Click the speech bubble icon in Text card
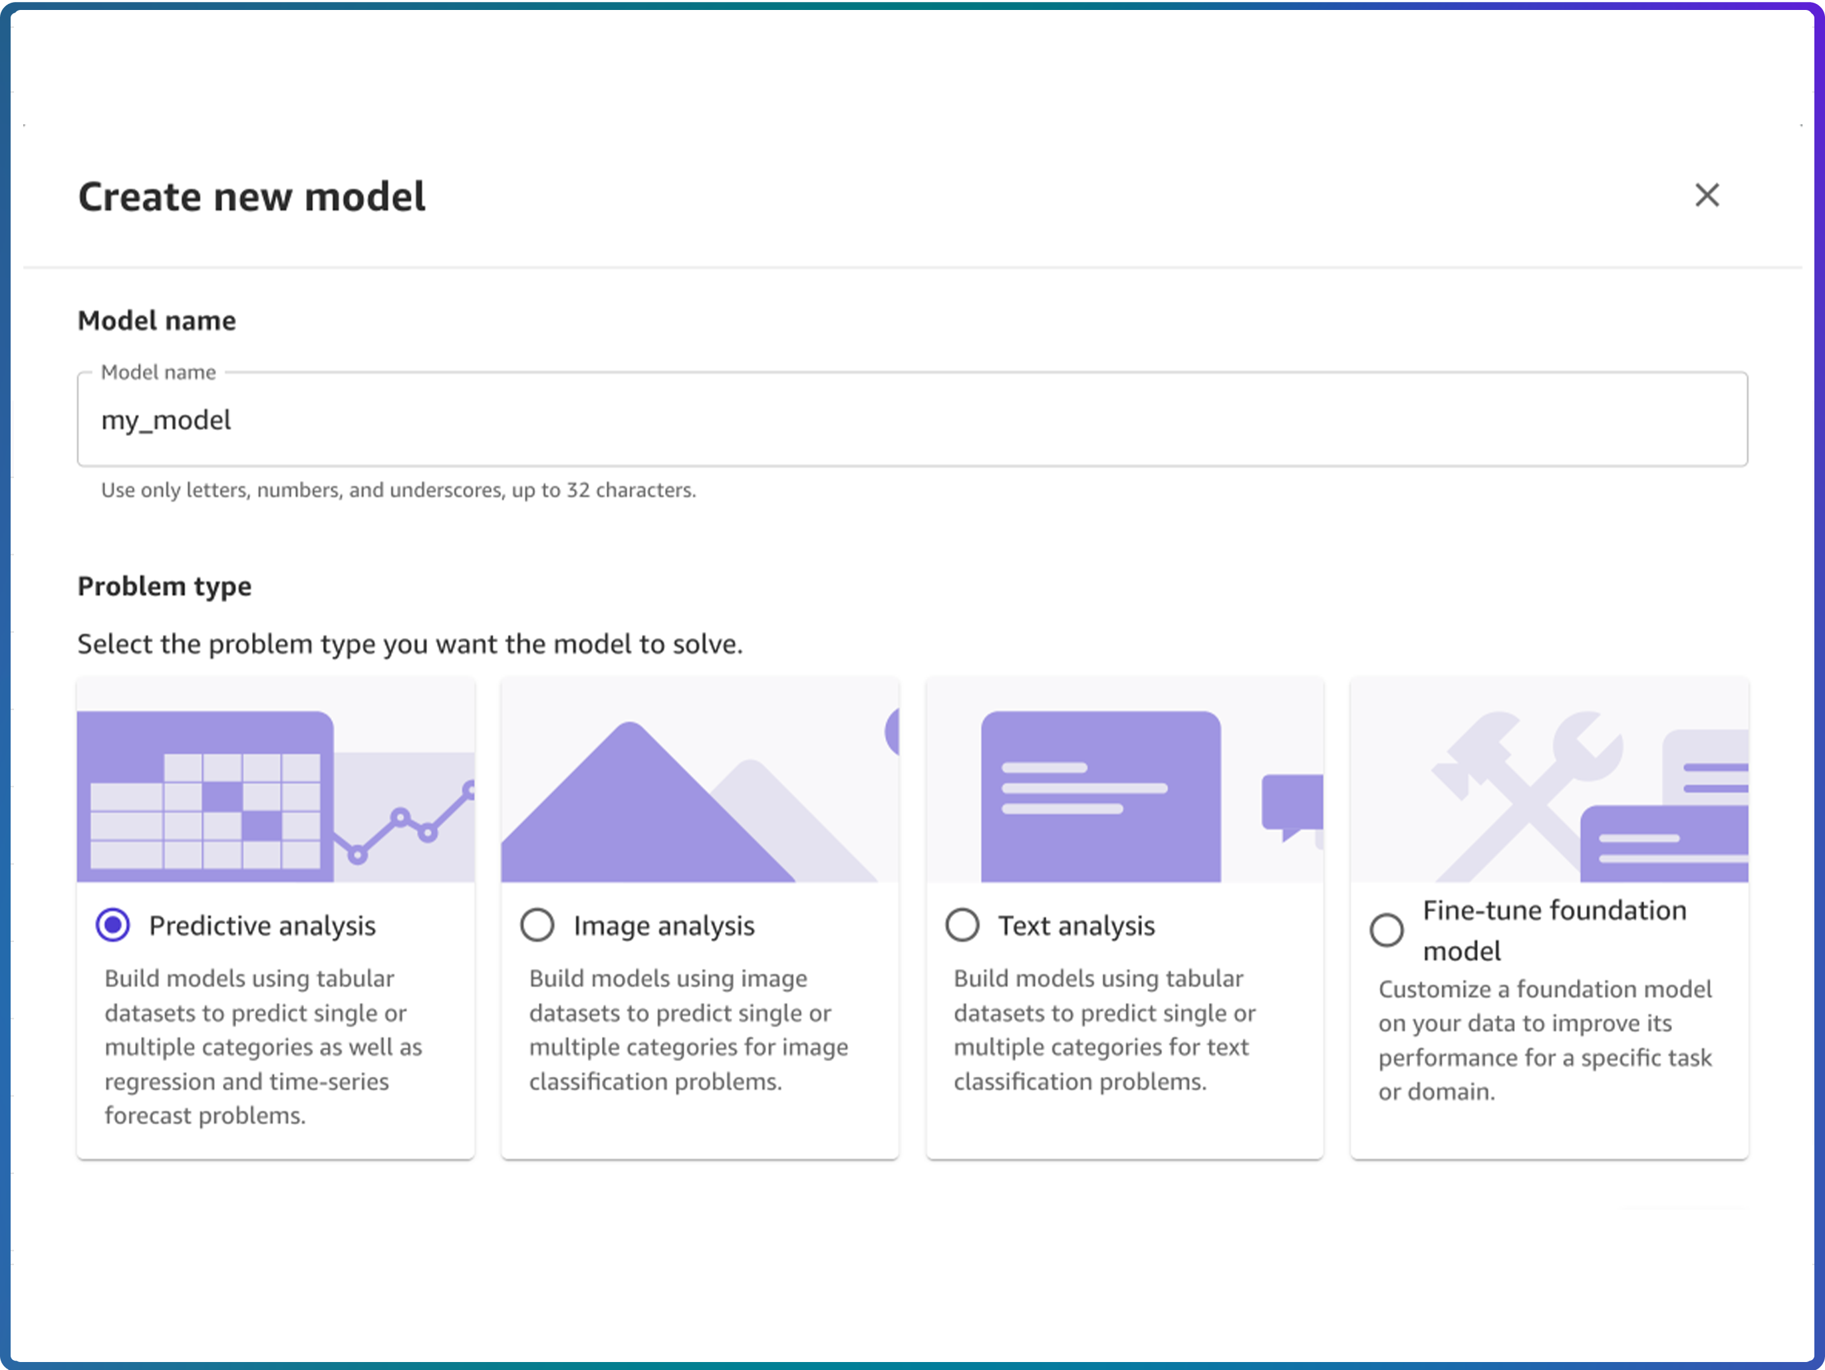The width and height of the screenshot is (1825, 1370). (1291, 804)
